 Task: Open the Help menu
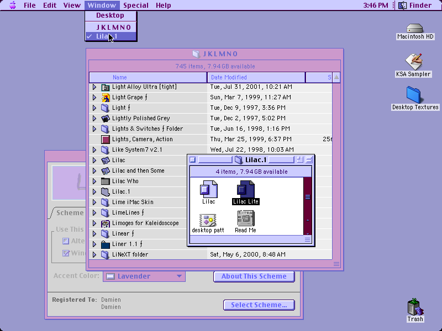pos(164,5)
